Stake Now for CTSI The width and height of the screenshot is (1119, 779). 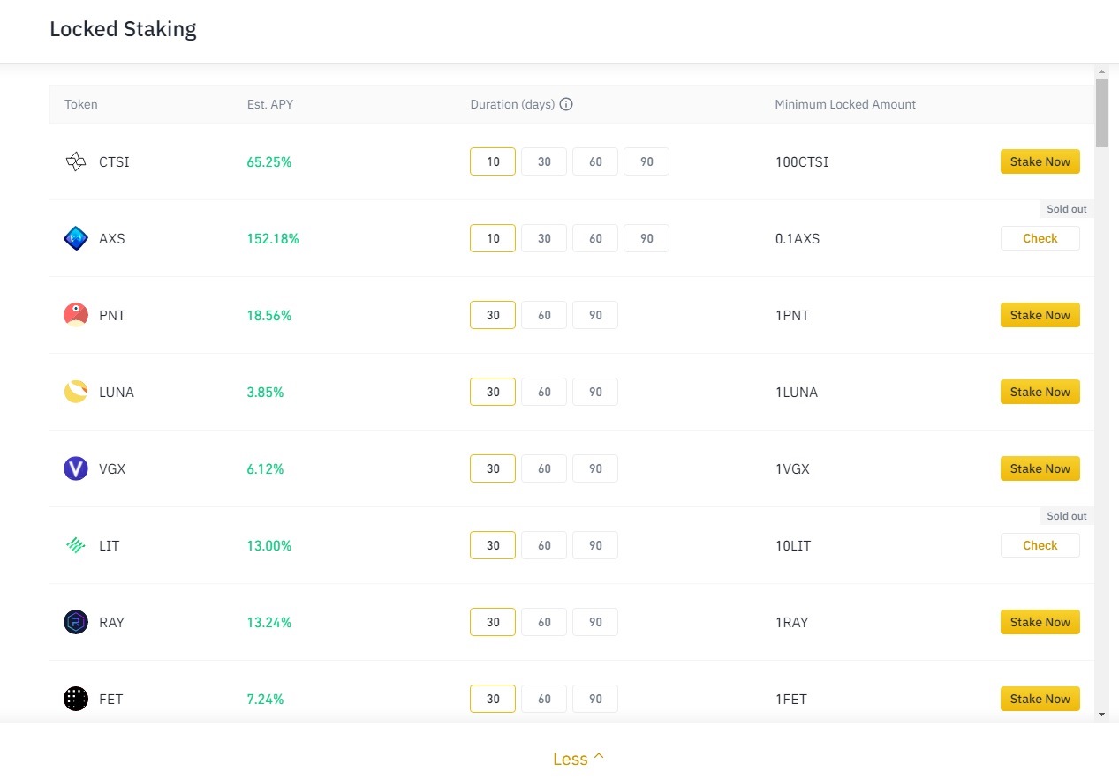click(1040, 161)
